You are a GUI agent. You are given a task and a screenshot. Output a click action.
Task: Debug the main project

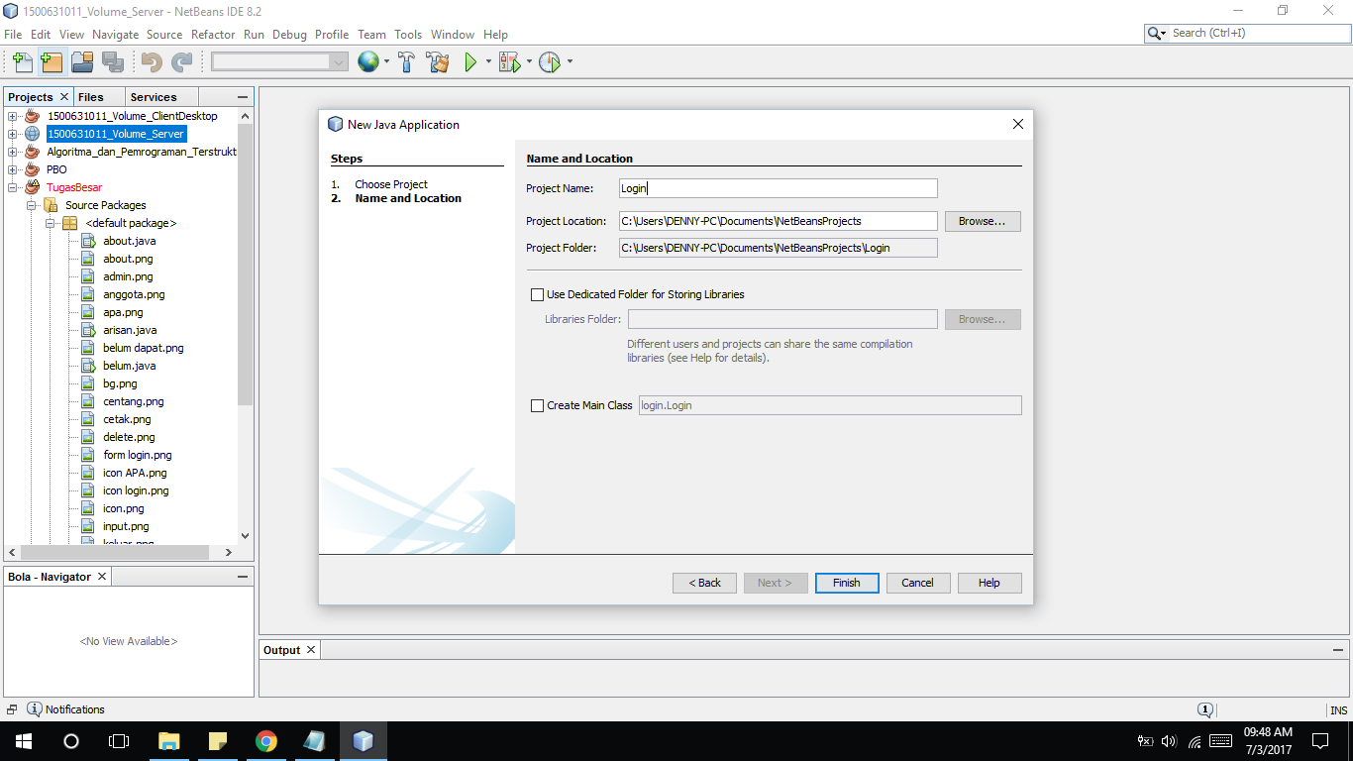[508, 61]
